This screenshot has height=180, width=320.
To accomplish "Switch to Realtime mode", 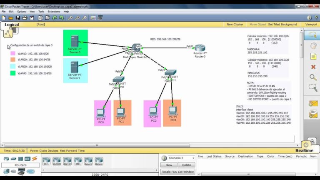I will [304, 150].
